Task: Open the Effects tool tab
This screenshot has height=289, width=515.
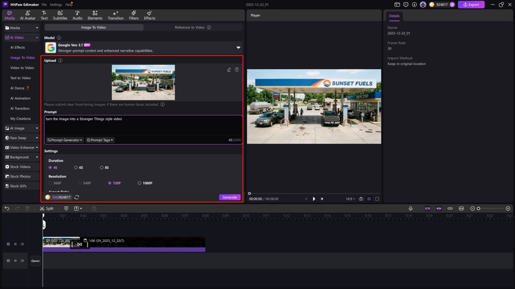Action: tap(149, 15)
